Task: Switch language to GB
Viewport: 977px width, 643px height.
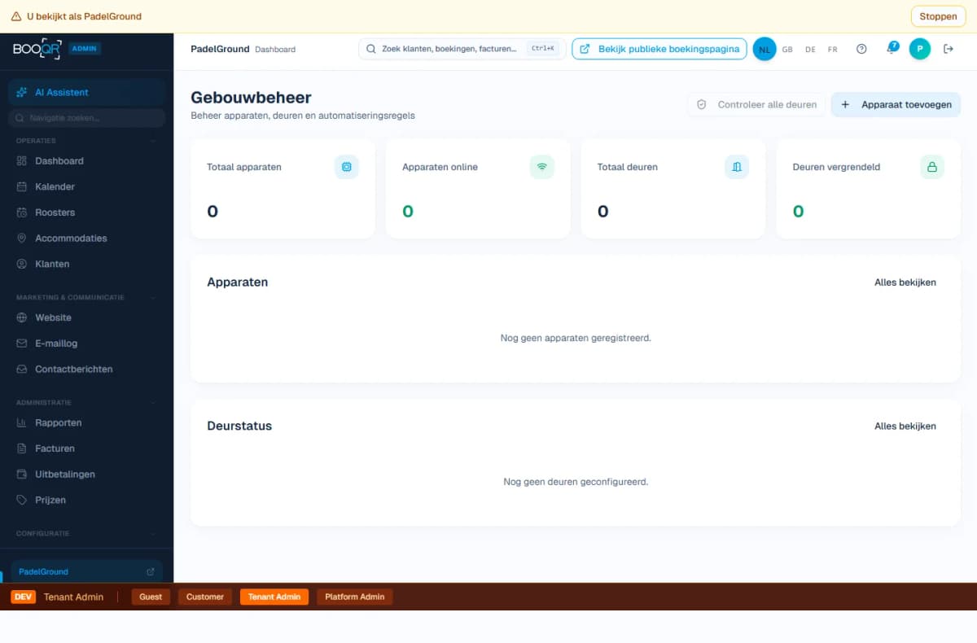Action: pos(787,50)
